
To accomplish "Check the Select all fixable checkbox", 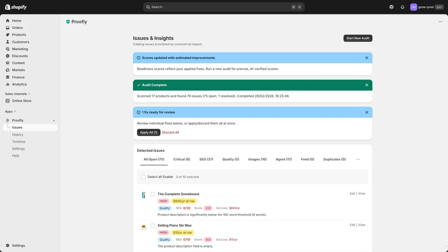I will [143, 177].
